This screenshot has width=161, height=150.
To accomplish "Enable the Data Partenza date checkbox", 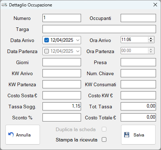I will point(46,51).
